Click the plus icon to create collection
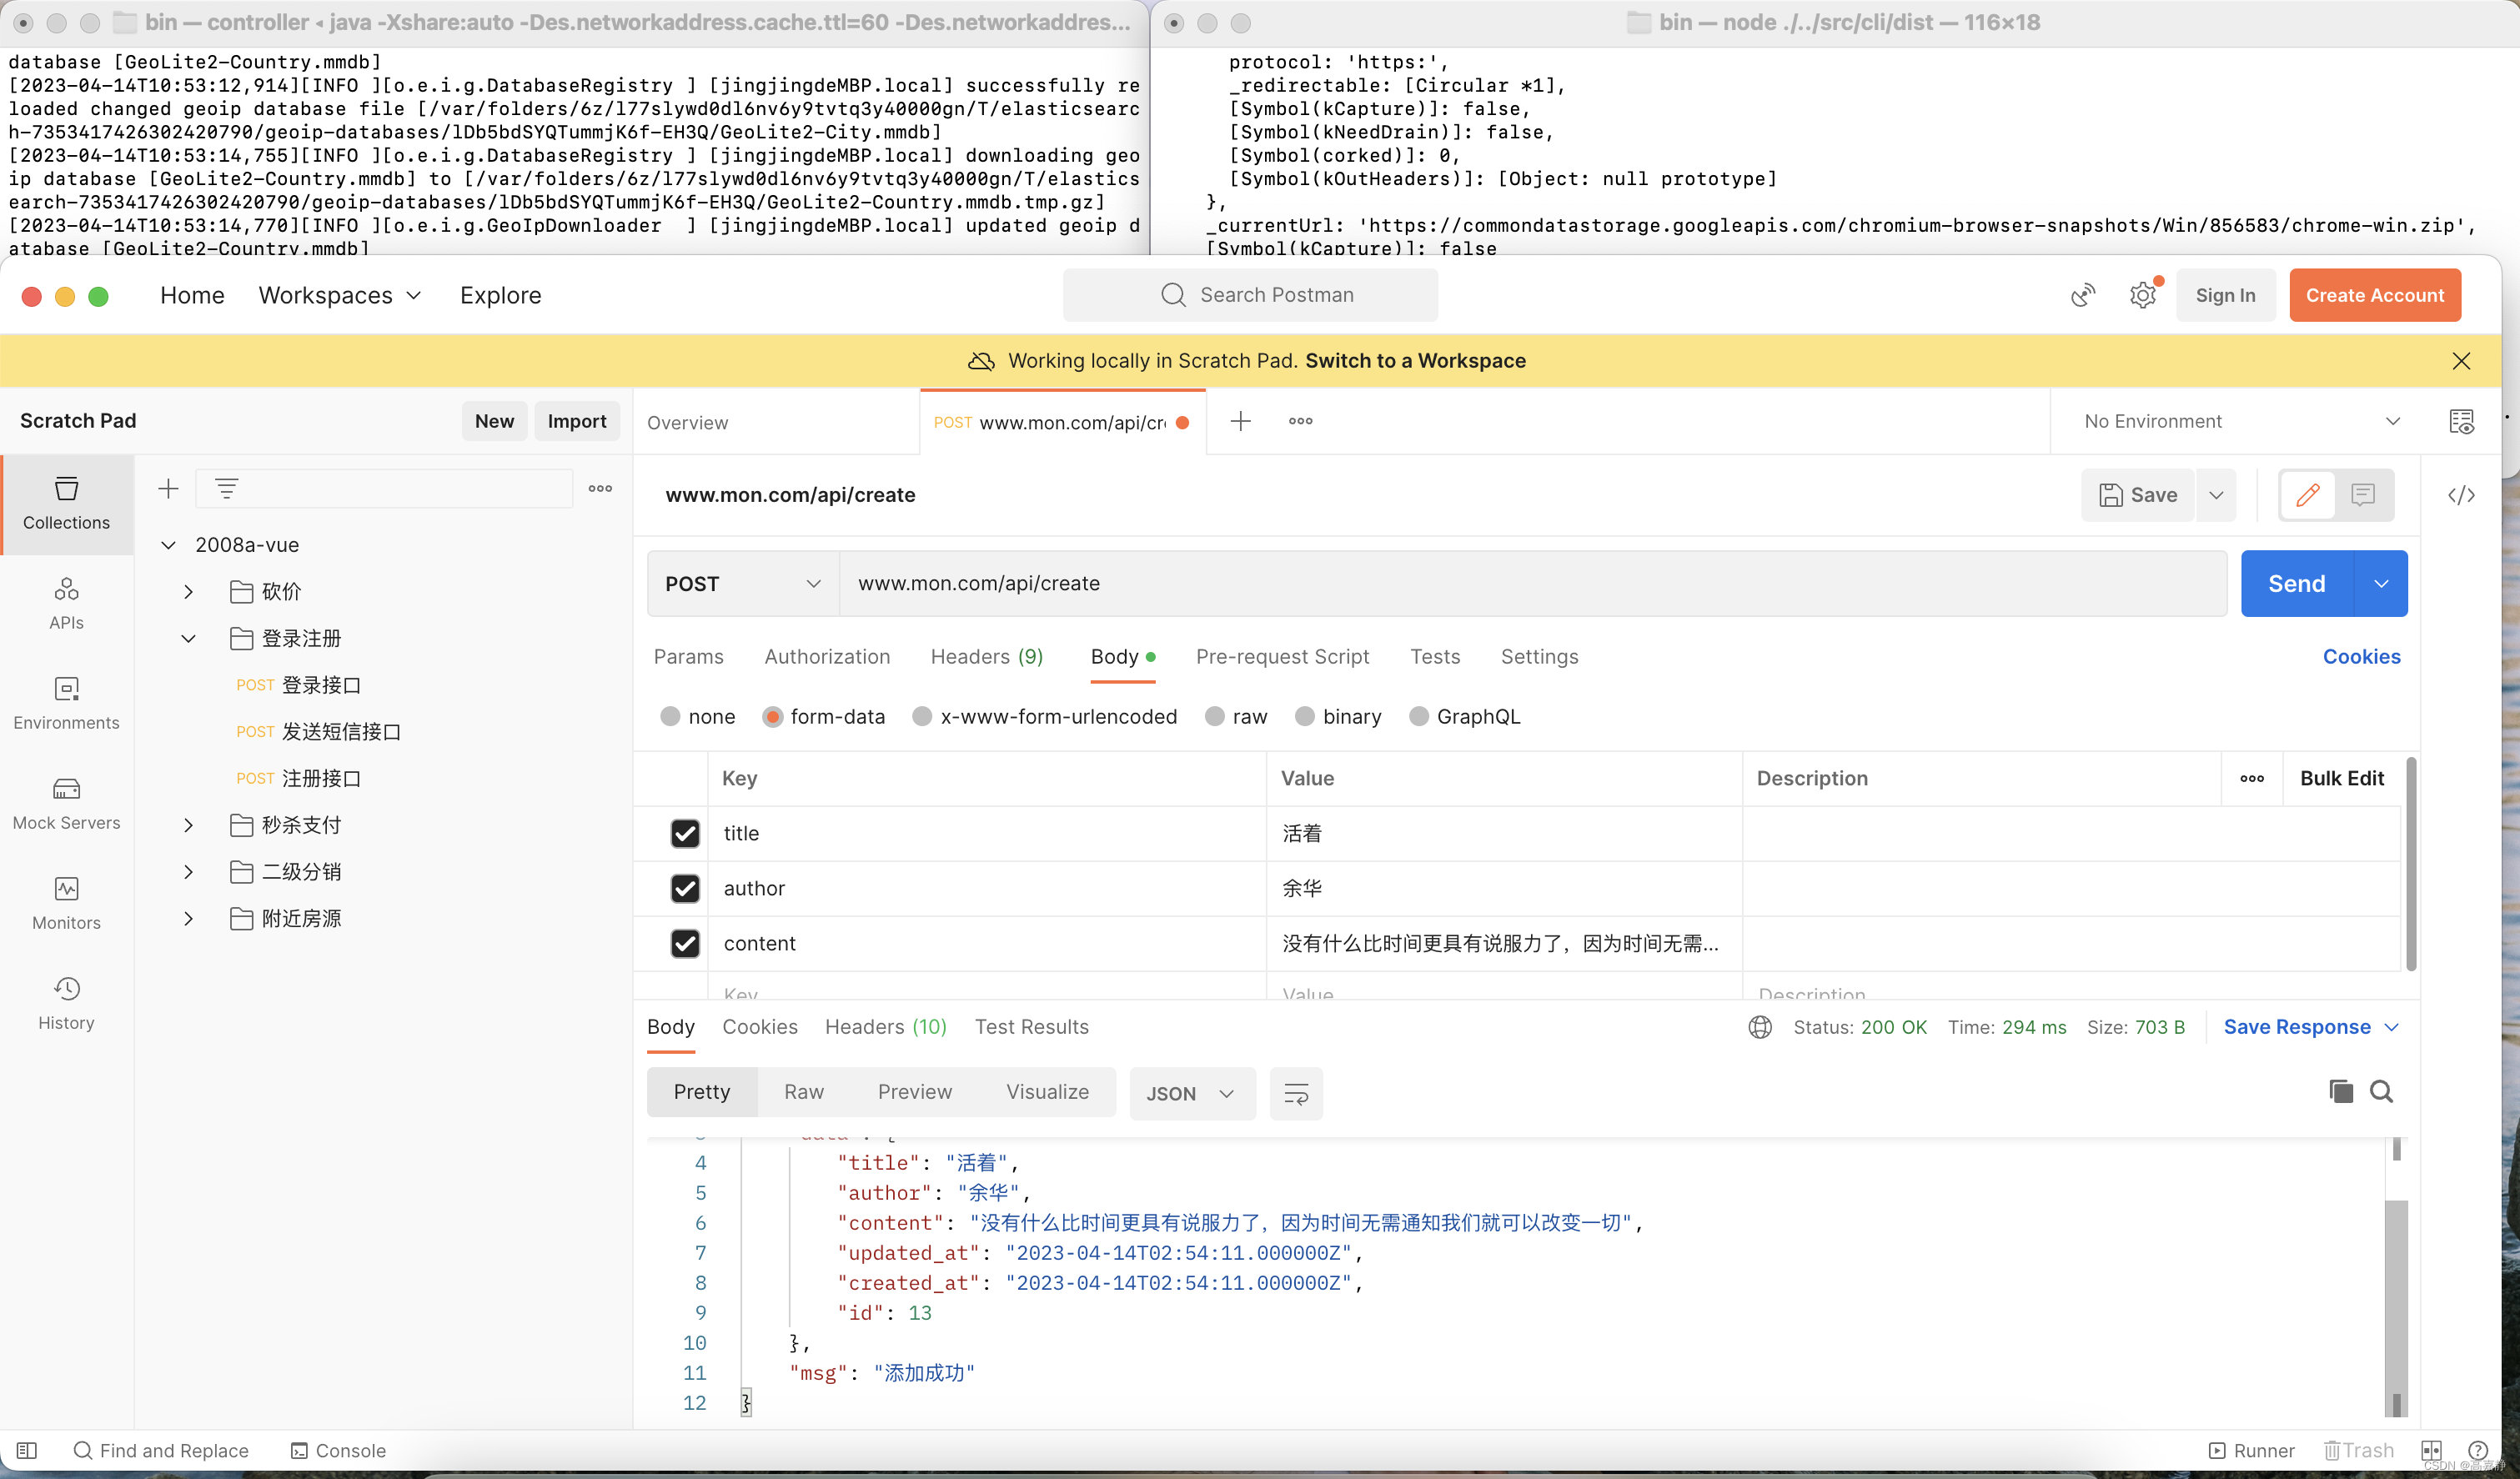 [x=168, y=489]
